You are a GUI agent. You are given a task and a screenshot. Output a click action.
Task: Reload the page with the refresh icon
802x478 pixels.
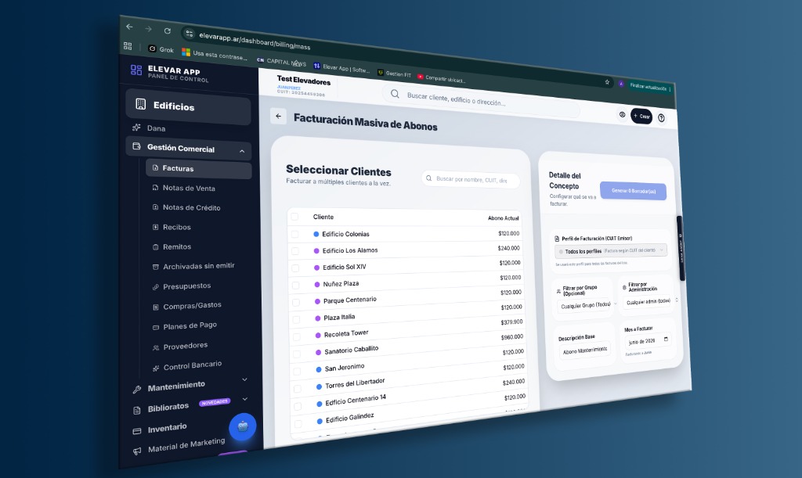168,31
